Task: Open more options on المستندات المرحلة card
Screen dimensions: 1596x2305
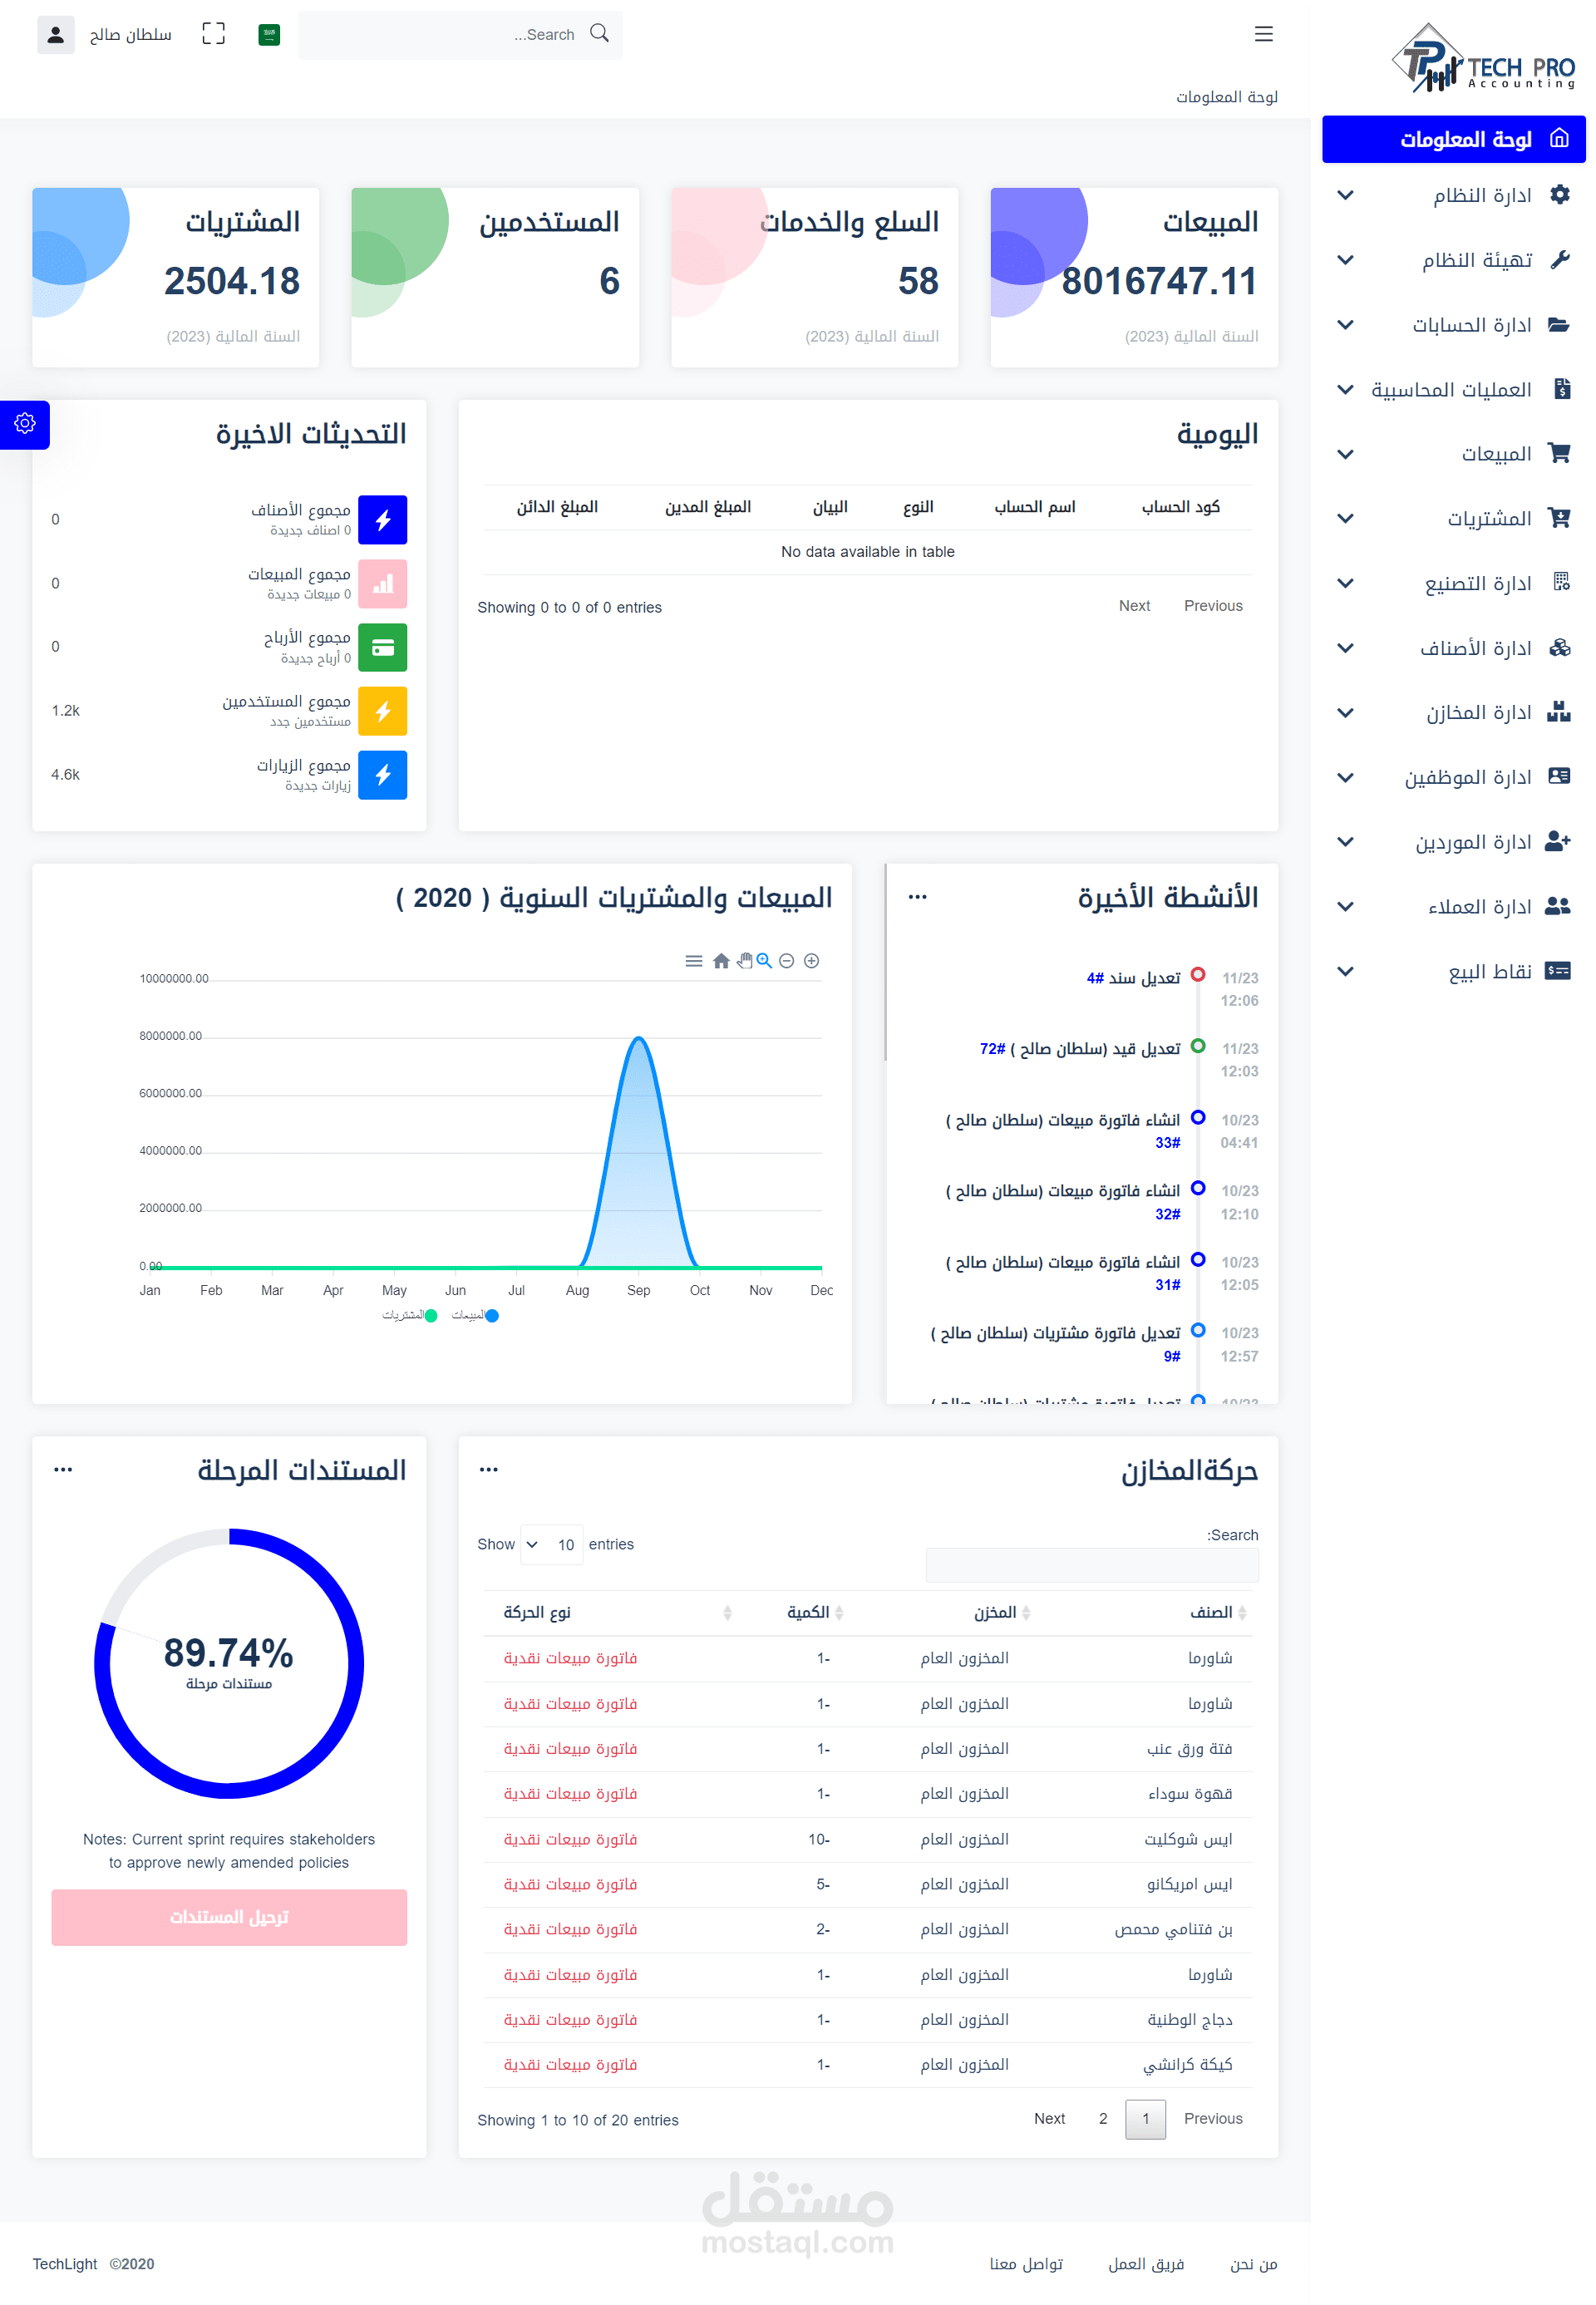Action: (x=63, y=1469)
